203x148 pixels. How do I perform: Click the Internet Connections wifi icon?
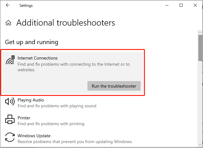point(10,60)
